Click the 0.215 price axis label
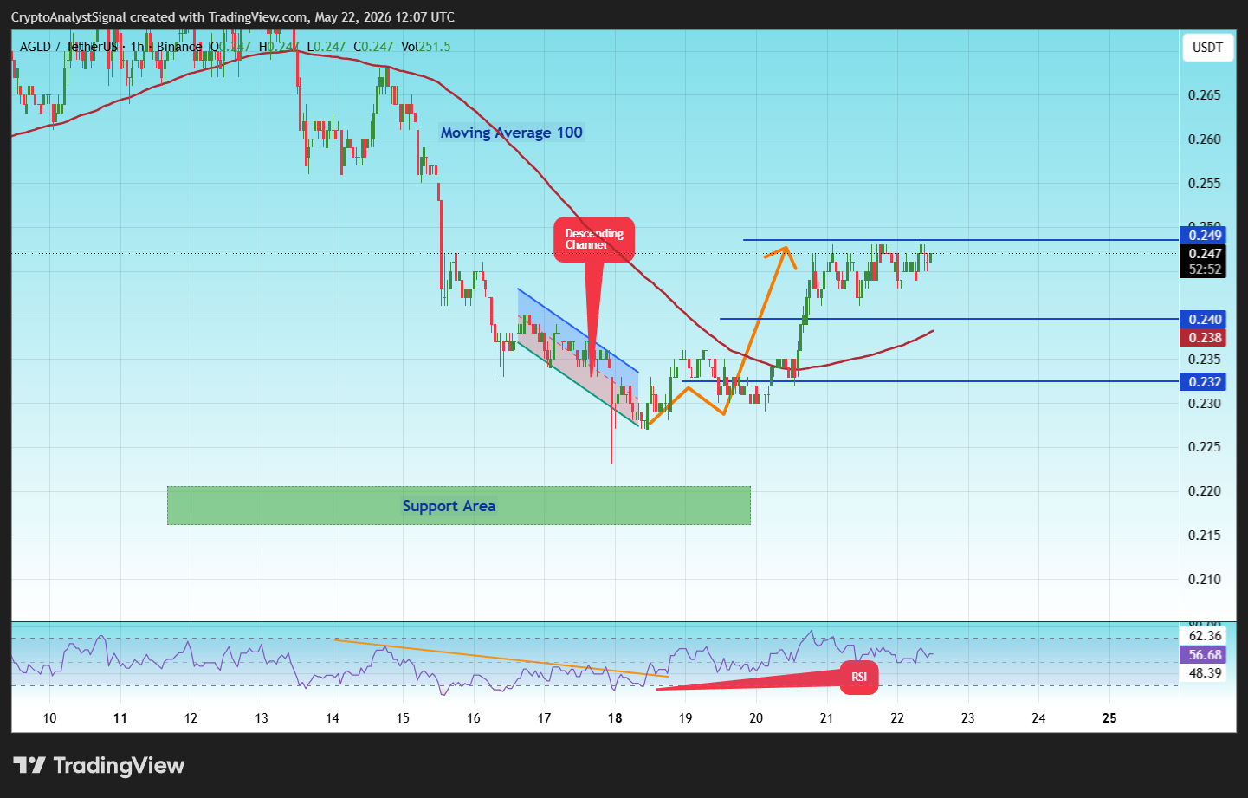 1205,535
